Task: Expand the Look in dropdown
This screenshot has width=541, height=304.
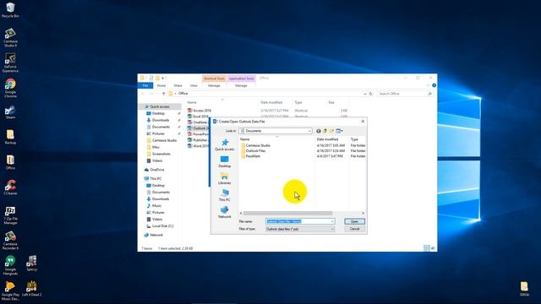Action: [309, 131]
